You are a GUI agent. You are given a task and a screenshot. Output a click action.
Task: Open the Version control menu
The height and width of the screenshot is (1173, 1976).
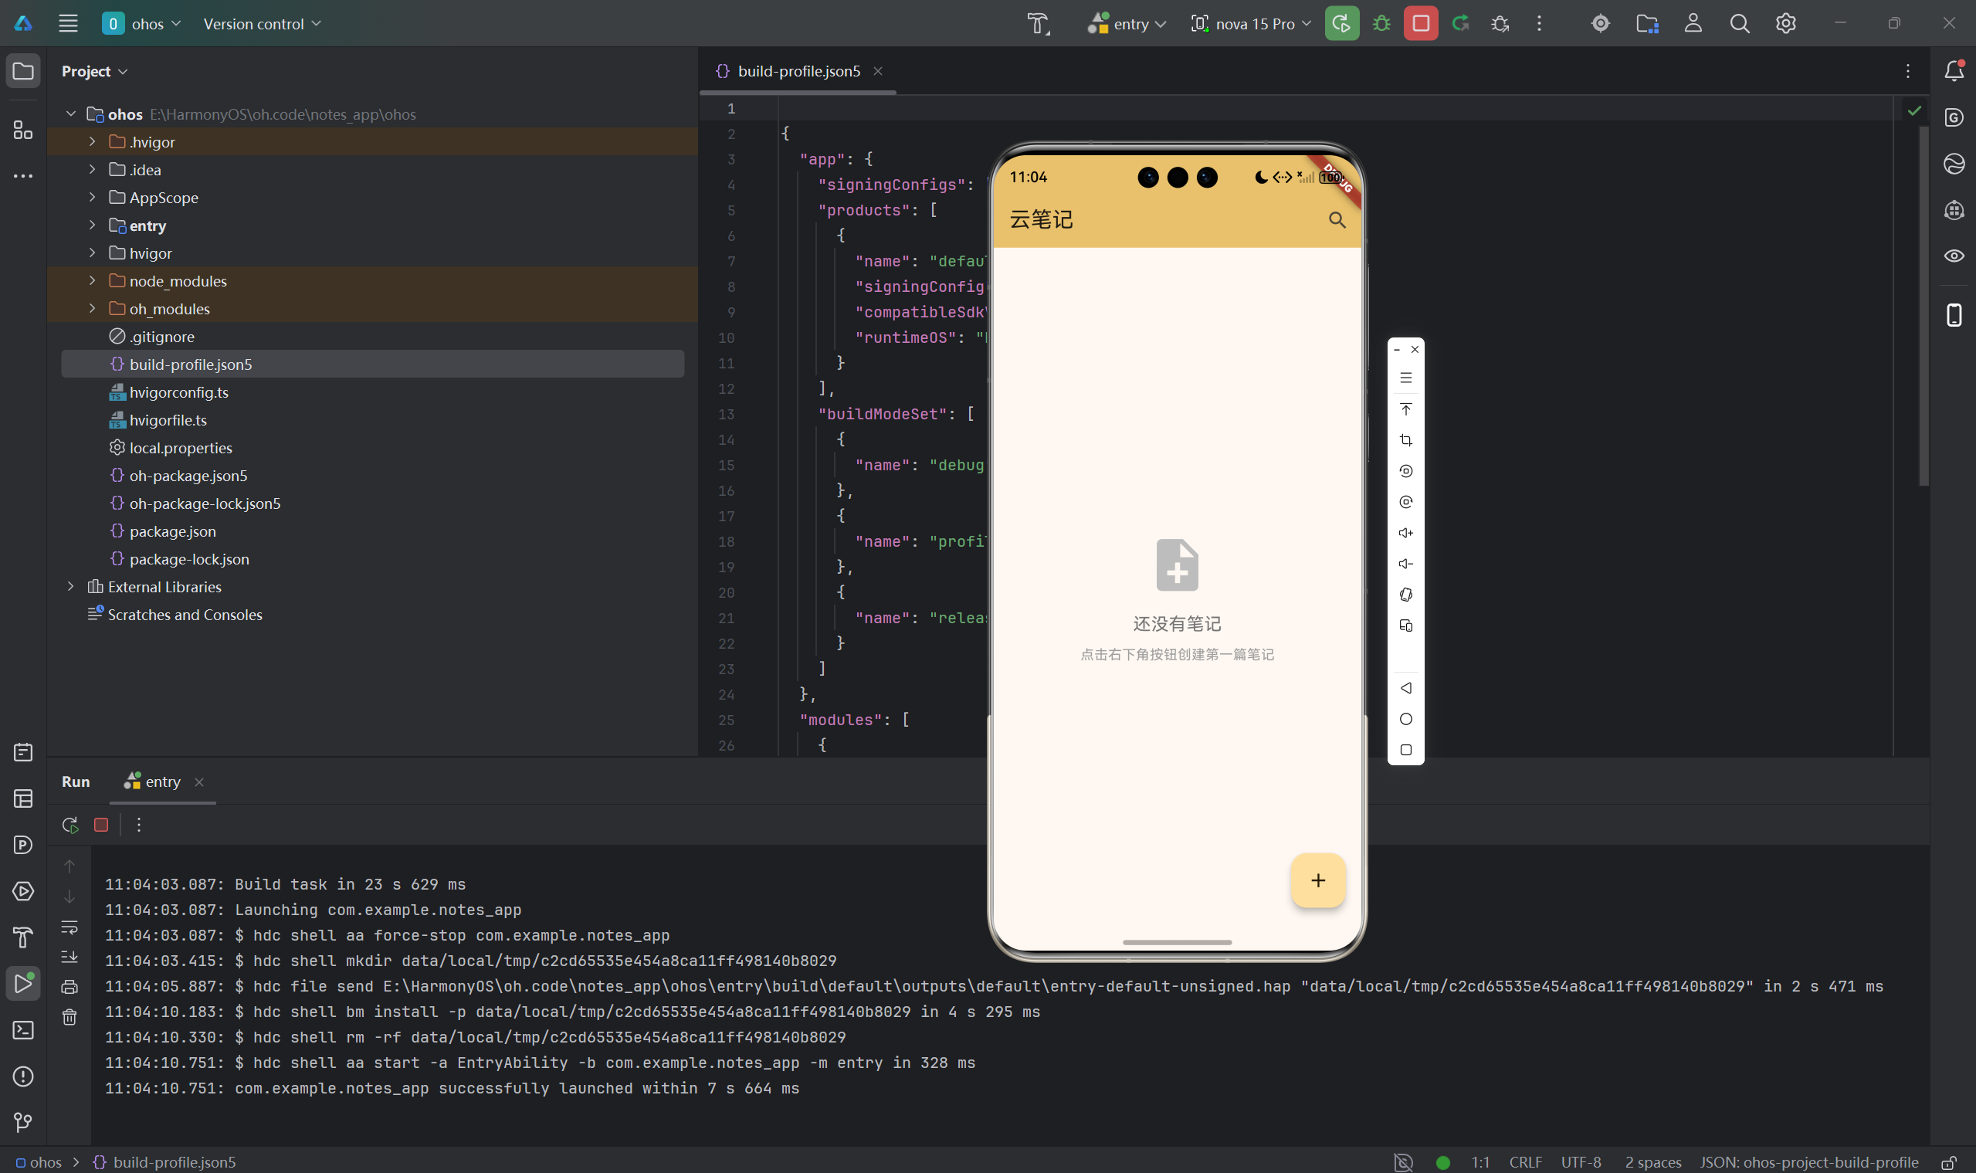[x=262, y=24]
